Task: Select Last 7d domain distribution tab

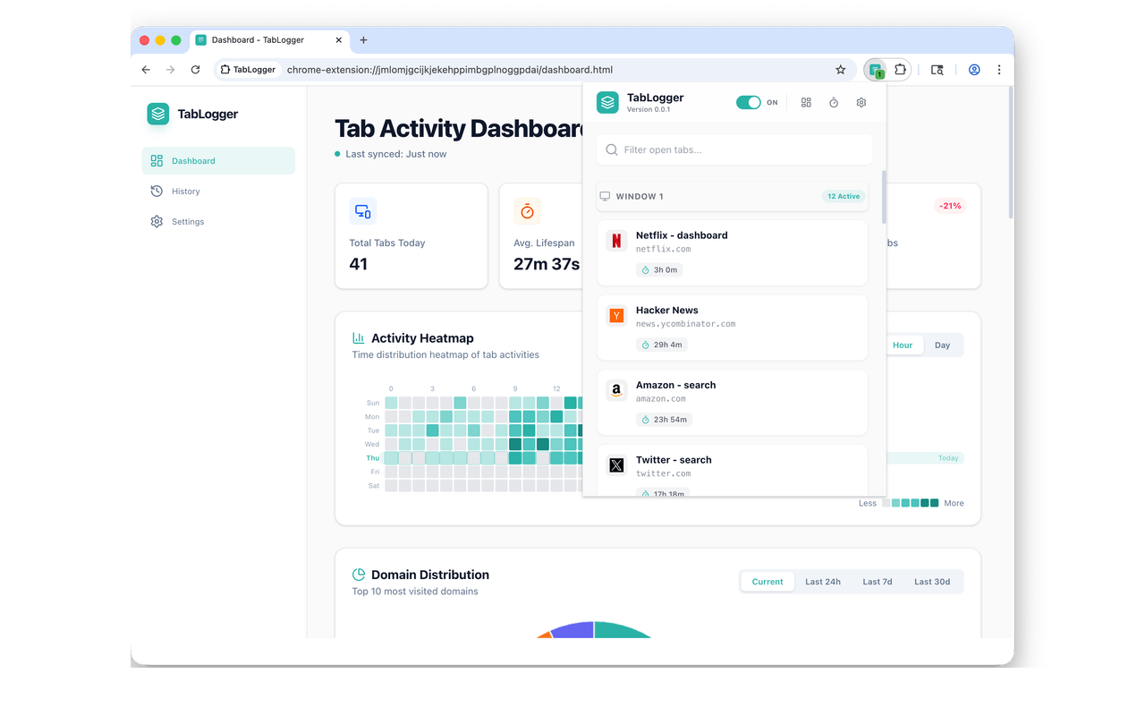Action: click(x=877, y=582)
